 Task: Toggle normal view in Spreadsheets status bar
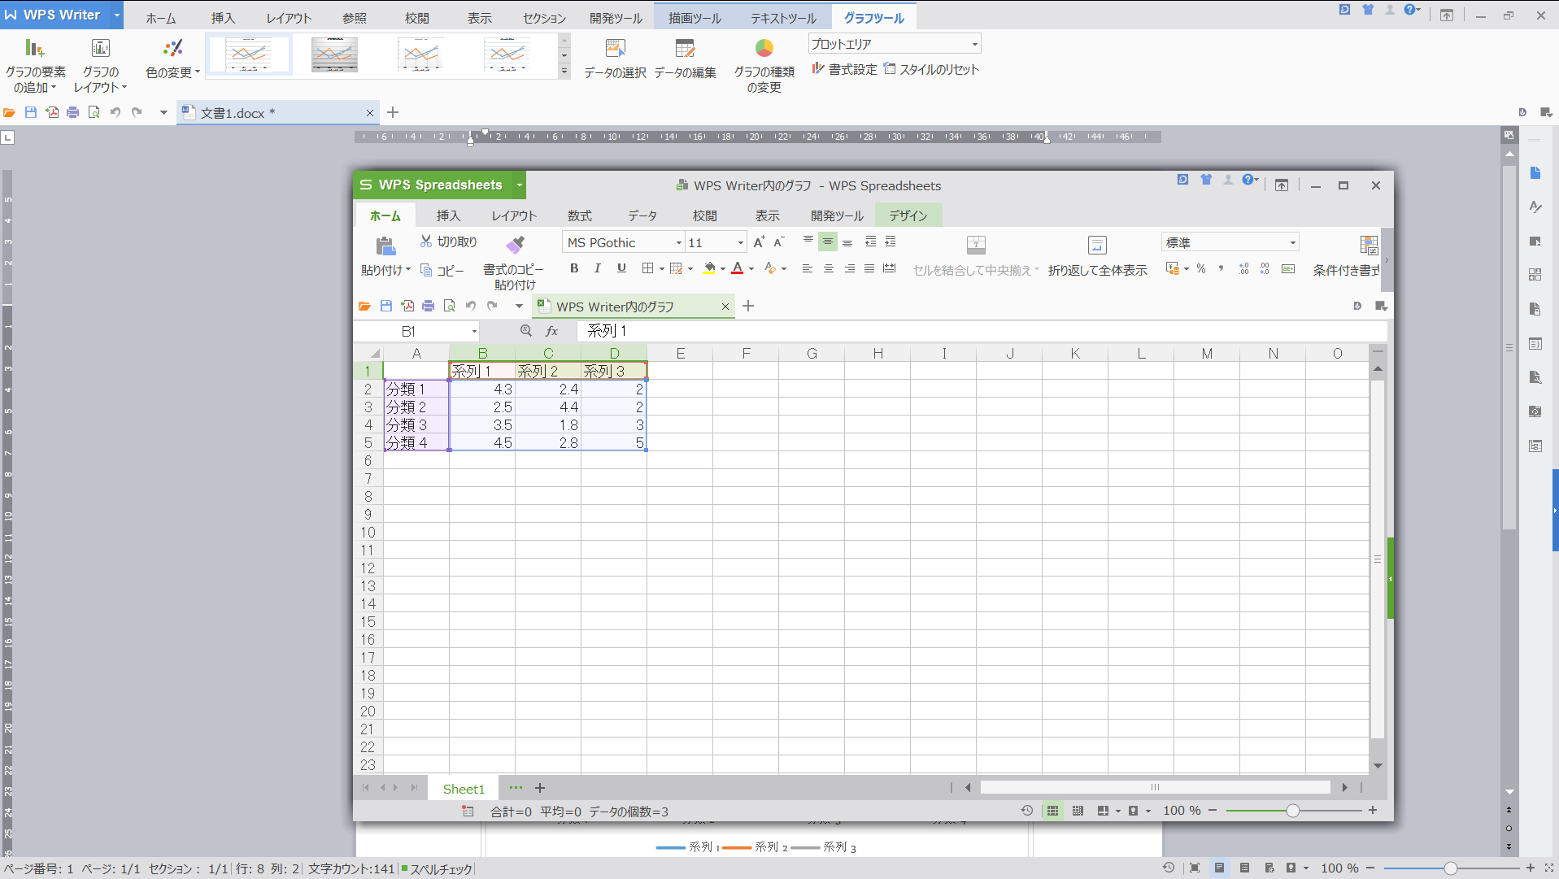point(1052,811)
